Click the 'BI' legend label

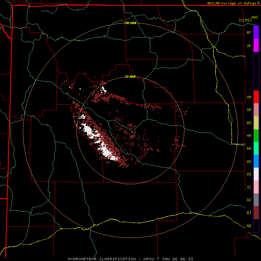(249, 213)
